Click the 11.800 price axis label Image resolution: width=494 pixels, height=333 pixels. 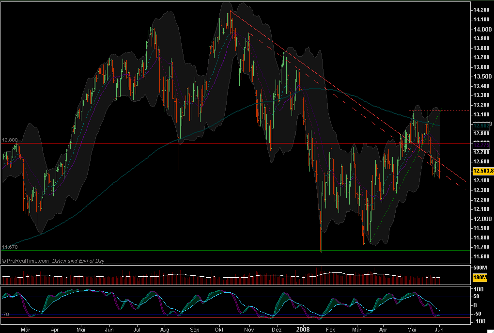coord(481,238)
